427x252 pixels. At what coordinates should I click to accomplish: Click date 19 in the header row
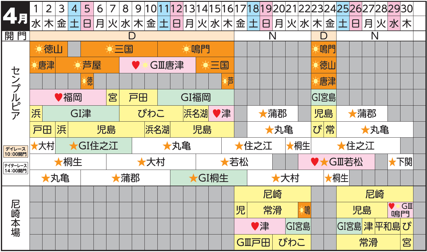point(266,9)
